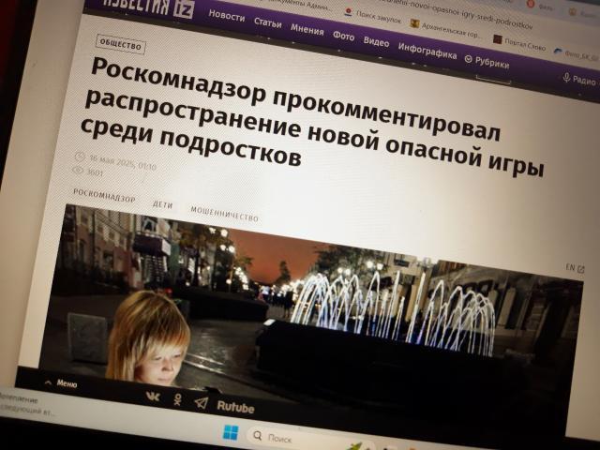Screen dimensions: 600x450
Task: Open the Фото menu item
Action: coord(343,36)
